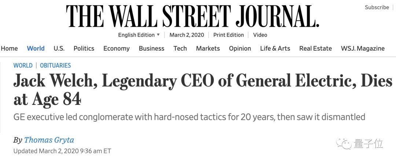Expand the English Edition dropdown
The image size is (396, 161).
tap(139, 35)
